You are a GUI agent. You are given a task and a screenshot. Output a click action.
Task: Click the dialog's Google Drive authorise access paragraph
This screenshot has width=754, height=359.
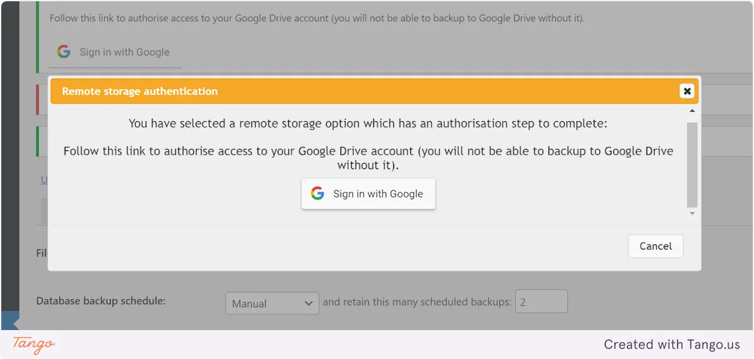[x=368, y=158]
